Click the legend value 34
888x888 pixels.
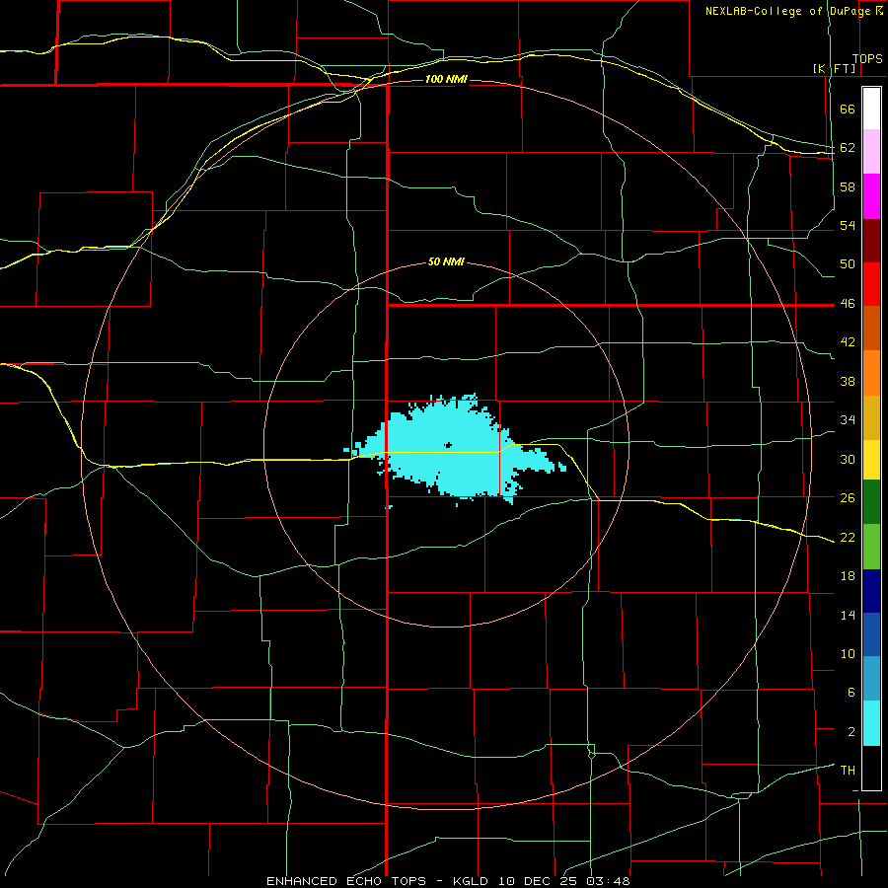[x=848, y=420]
